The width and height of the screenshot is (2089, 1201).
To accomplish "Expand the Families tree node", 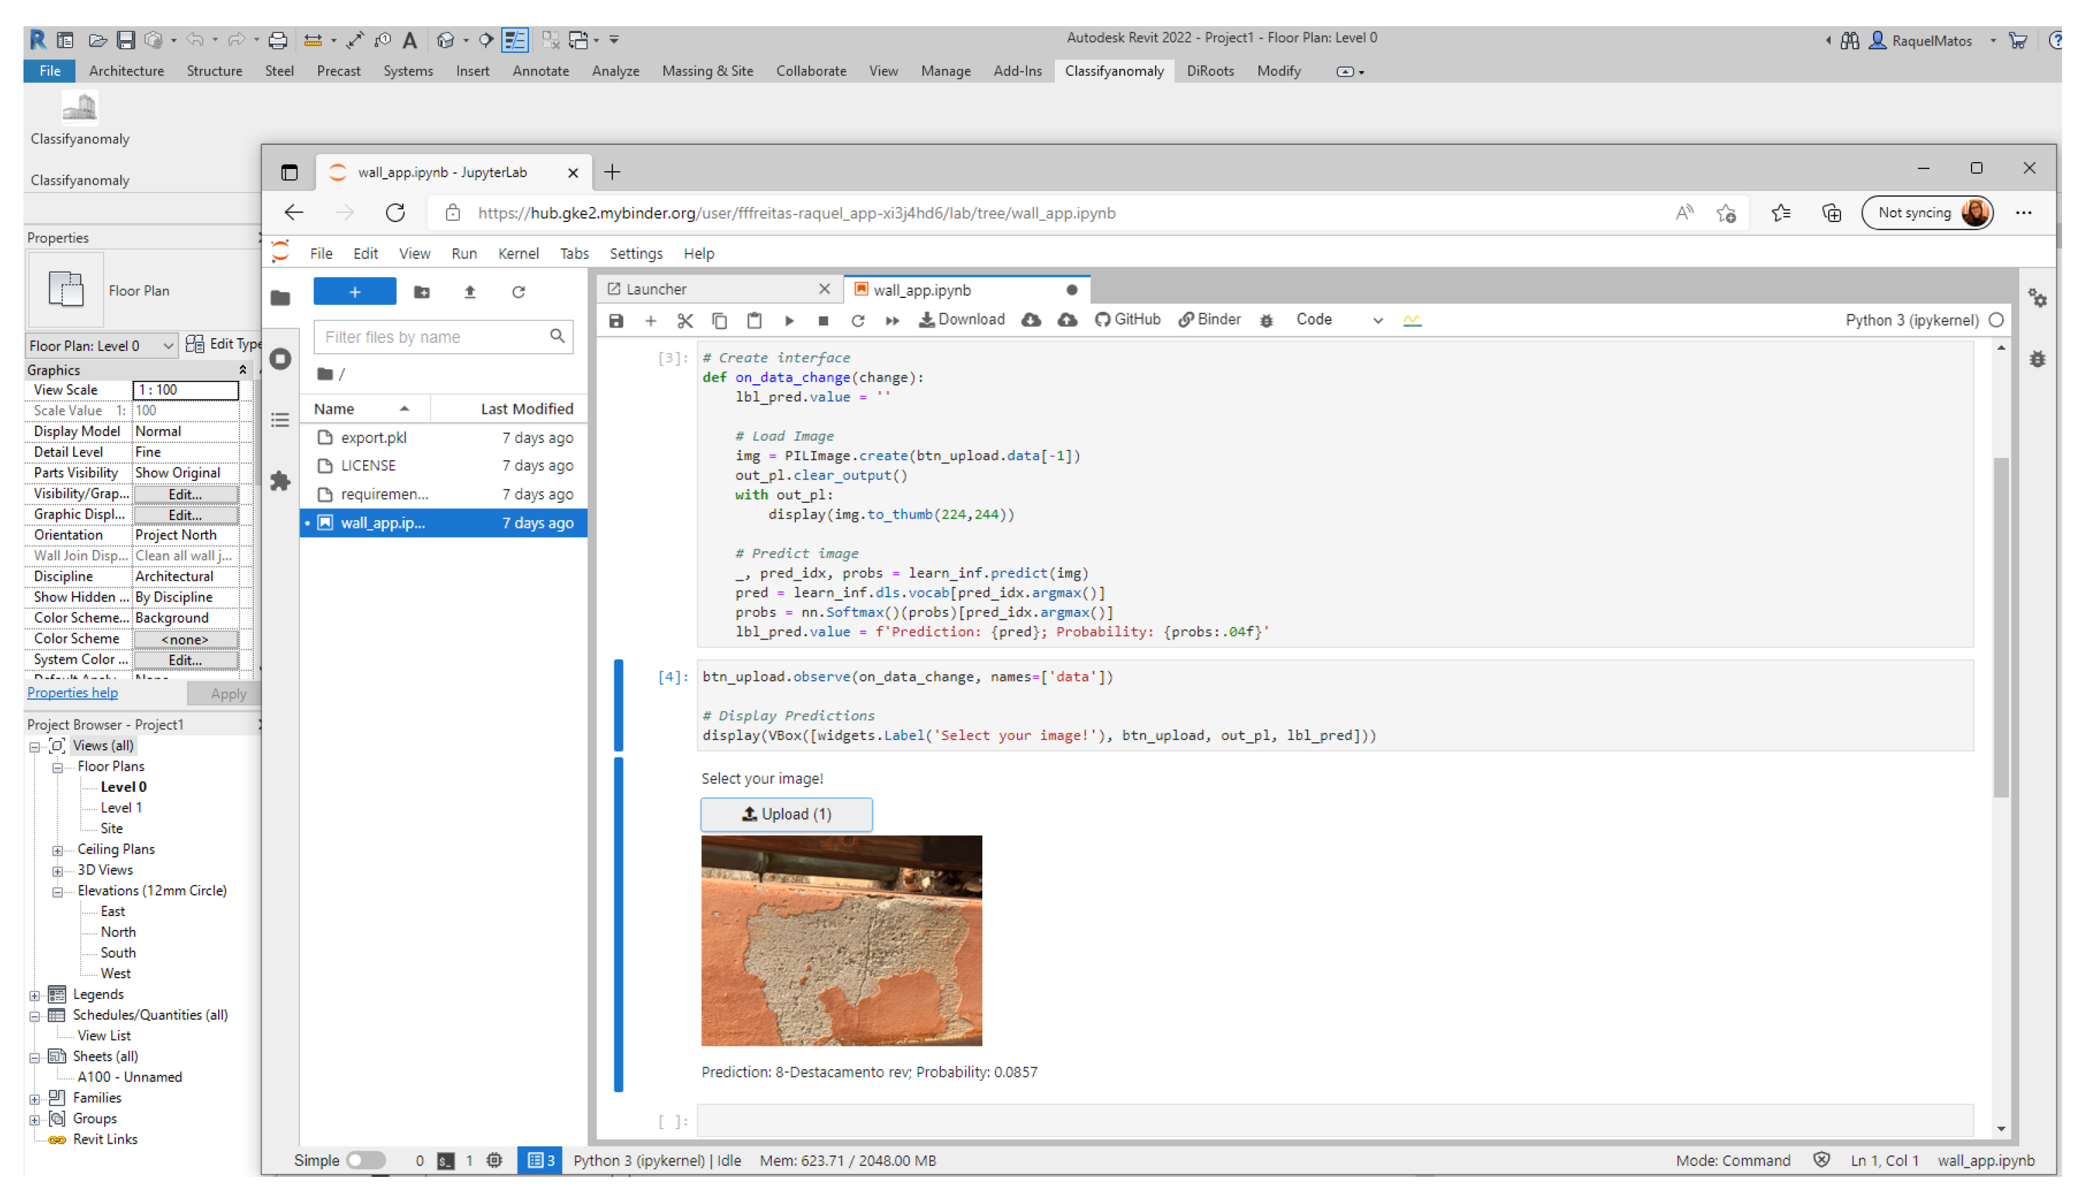I will pos(35,1099).
